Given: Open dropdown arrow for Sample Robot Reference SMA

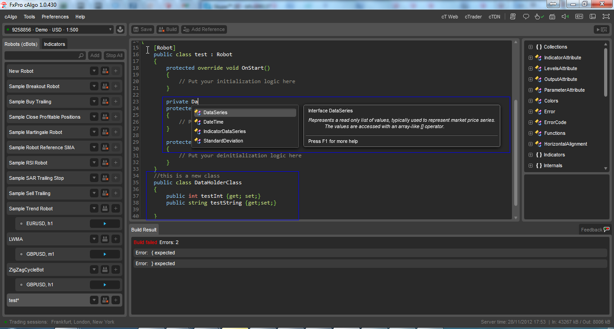Looking at the screenshot, I should click(x=94, y=147).
